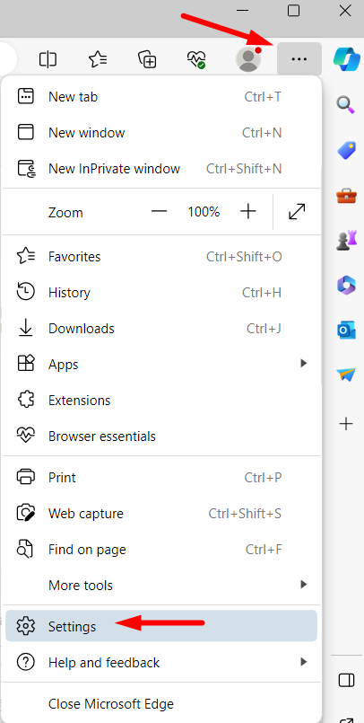Expand the Help and feedback submenu
The height and width of the screenshot is (723, 364).
click(161, 663)
